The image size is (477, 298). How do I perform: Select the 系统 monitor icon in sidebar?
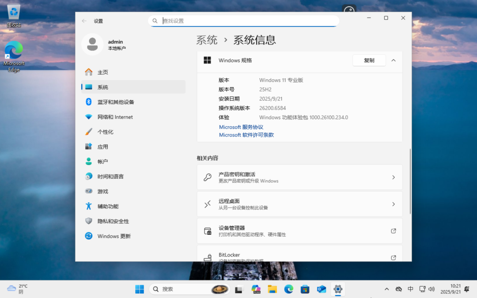[88, 87]
